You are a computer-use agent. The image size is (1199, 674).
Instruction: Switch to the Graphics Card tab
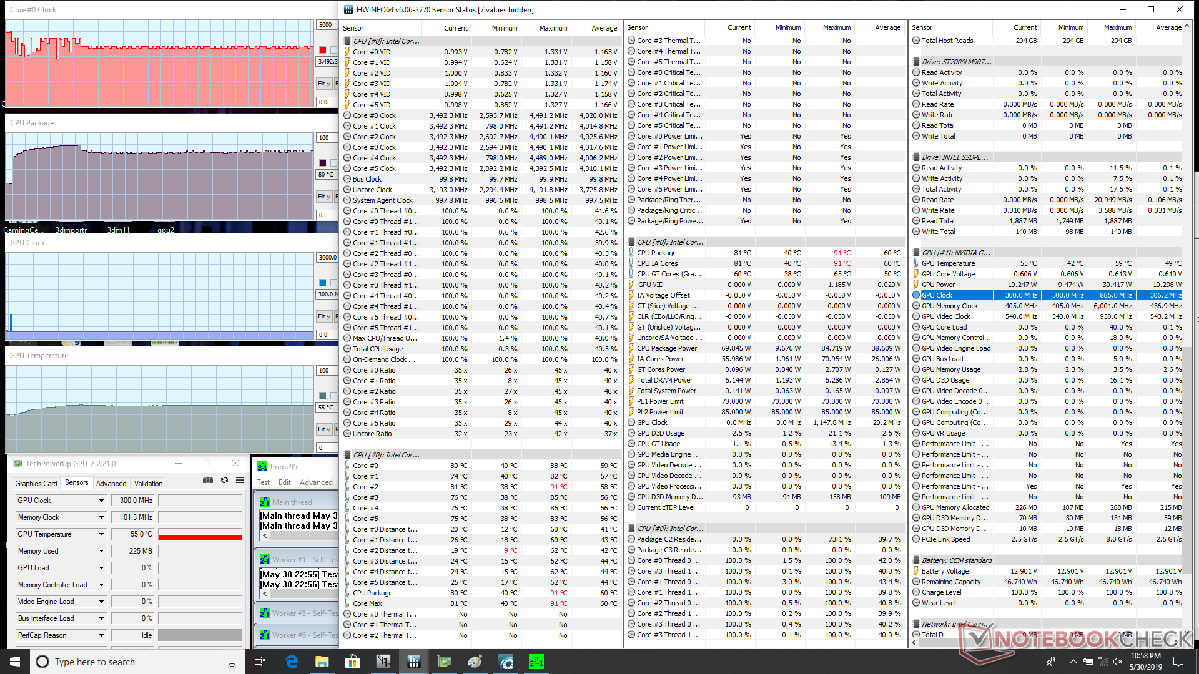(x=36, y=484)
